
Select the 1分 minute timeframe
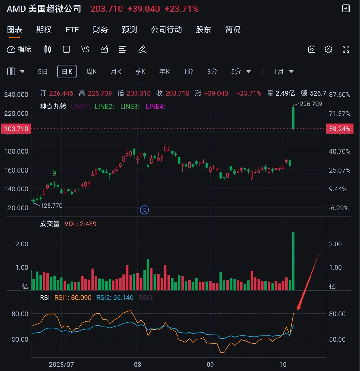[x=188, y=72]
